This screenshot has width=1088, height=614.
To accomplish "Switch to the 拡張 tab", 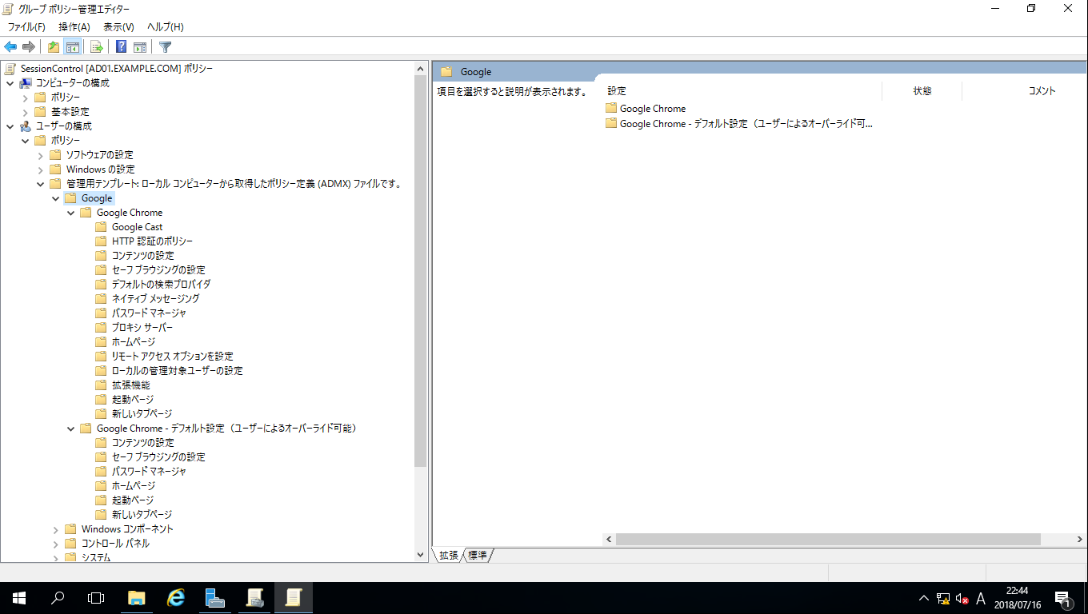I will 449,555.
